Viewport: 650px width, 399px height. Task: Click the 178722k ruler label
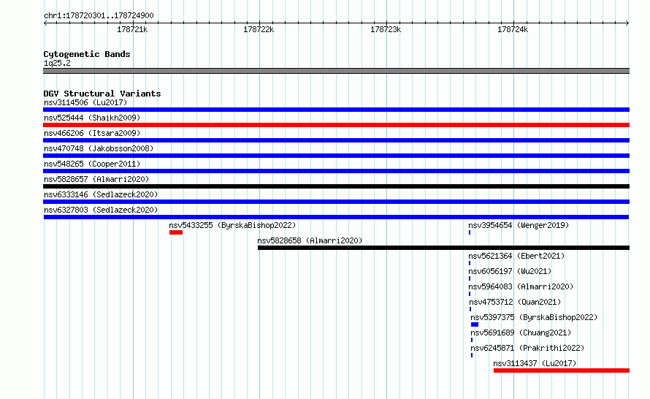259,29
